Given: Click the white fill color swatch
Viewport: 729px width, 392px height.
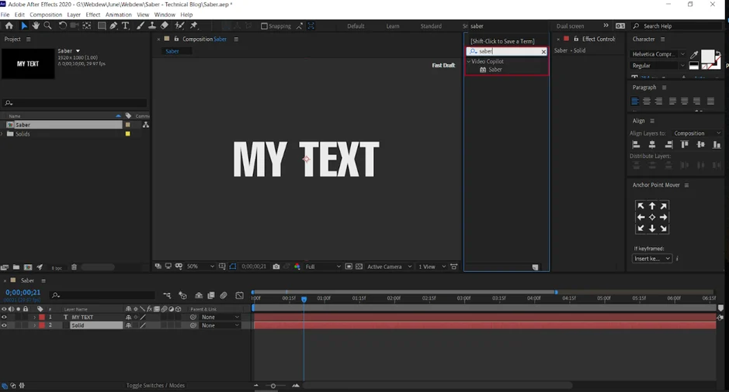Looking at the screenshot, I should (x=707, y=57).
